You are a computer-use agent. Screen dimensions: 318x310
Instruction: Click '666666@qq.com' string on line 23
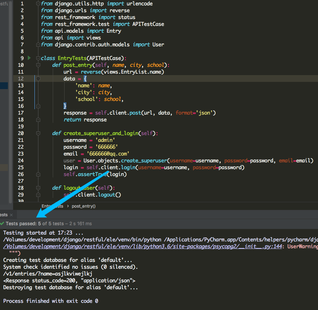(108, 154)
